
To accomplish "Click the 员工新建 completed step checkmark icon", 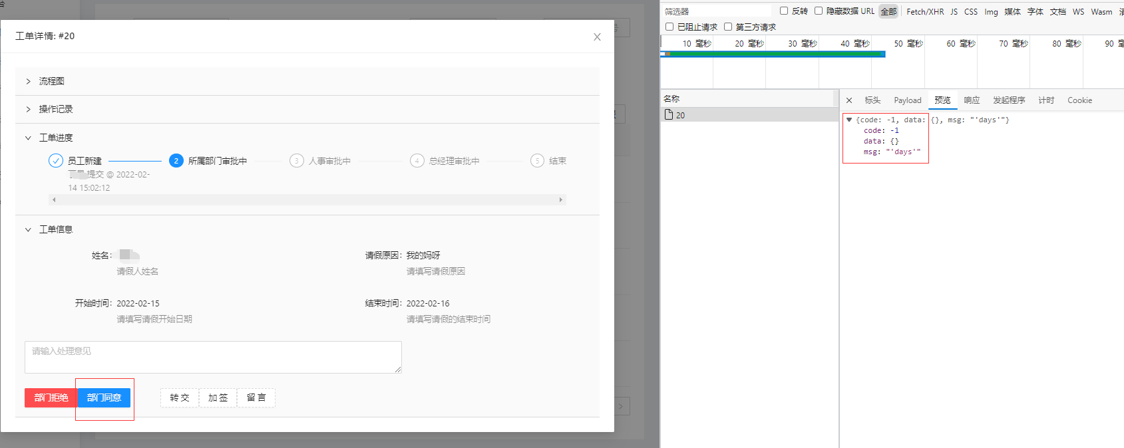I will [x=56, y=161].
